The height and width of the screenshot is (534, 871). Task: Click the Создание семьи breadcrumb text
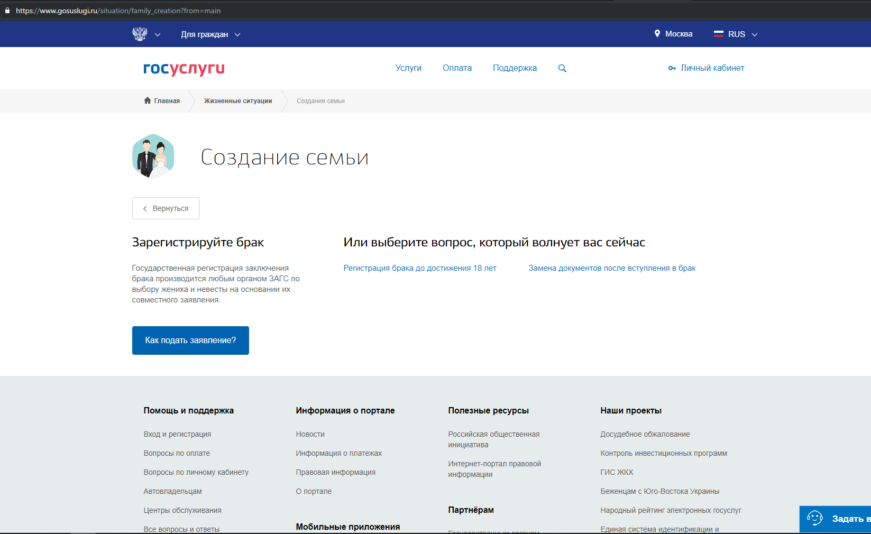320,101
